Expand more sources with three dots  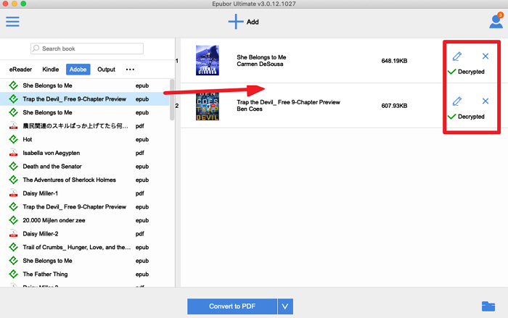point(130,70)
